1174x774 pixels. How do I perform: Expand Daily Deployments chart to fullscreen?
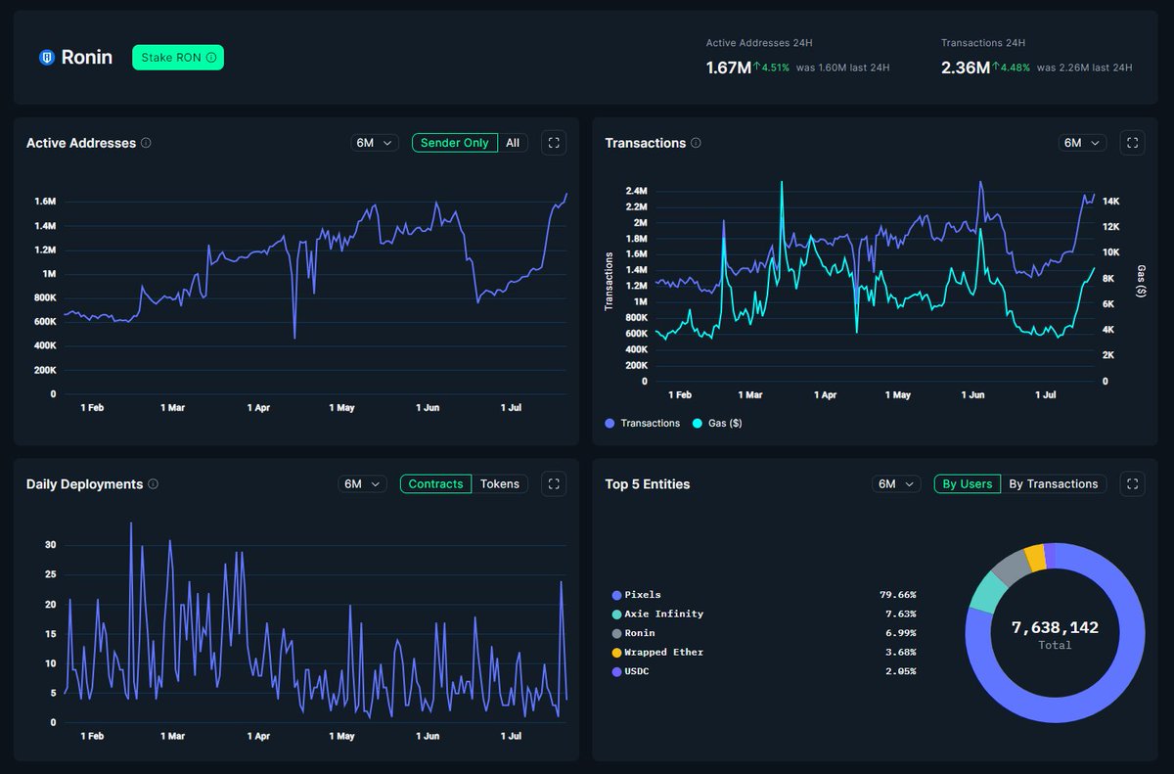[554, 484]
